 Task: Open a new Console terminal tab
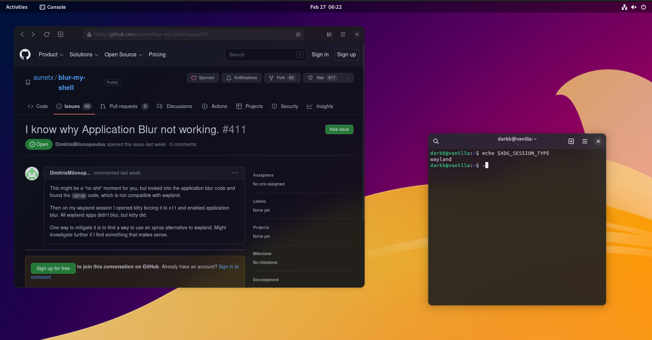(571, 141)
